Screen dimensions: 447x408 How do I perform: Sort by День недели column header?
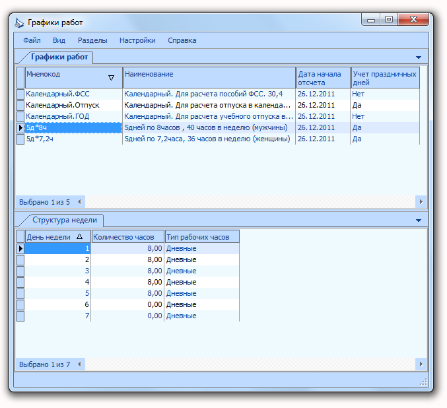point(58,236)
